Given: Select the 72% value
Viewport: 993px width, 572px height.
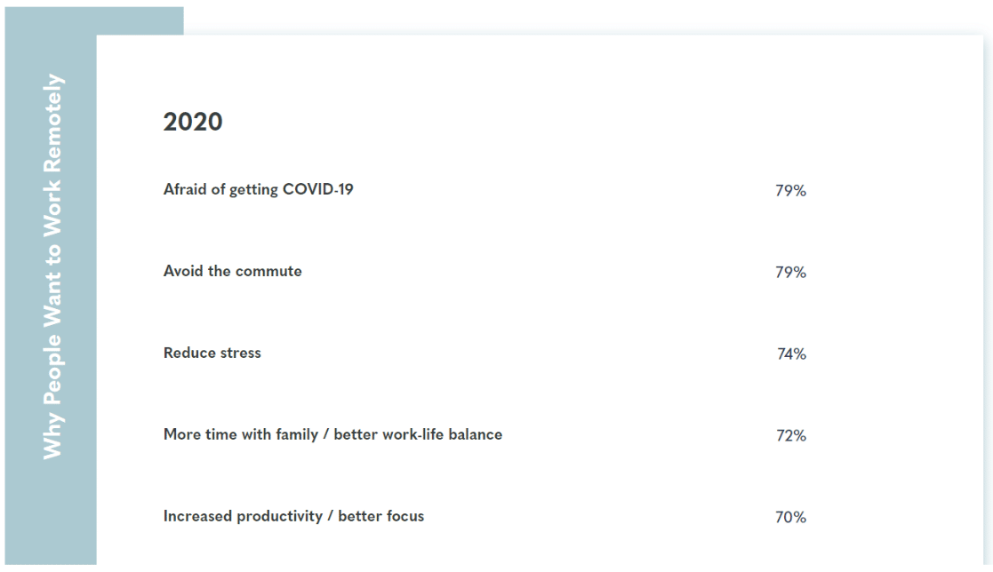Looking at the screenshot, I should [x=790, y=435].
